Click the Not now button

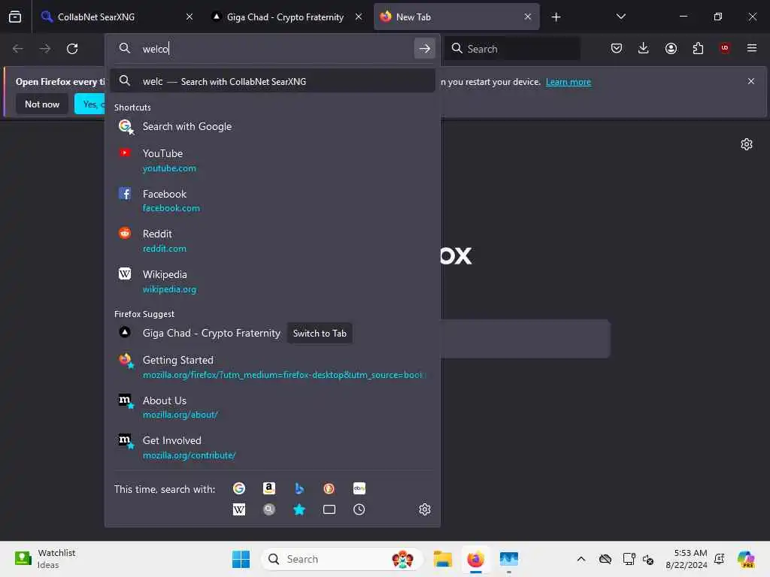click(x=42, y=104)
